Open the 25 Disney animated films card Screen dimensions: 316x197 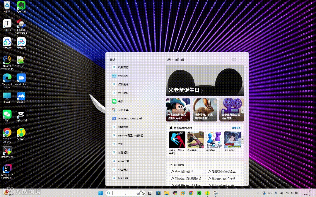point(232,110)
